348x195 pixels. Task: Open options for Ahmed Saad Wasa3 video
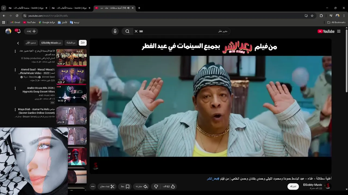pos(15,70)
